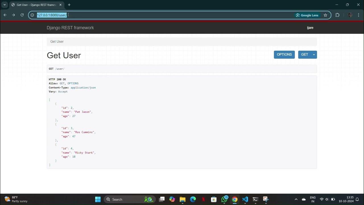Click the name value "Ricky Stark"
Screen dimensions: 364x205
pos(84,153)
